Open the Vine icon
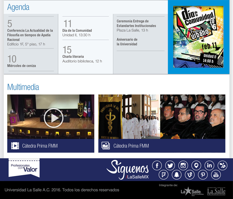The width and height of the screenshot is (233, 199). pos(190,175)
